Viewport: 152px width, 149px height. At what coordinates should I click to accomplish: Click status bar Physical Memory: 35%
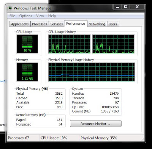coord(99,138)
